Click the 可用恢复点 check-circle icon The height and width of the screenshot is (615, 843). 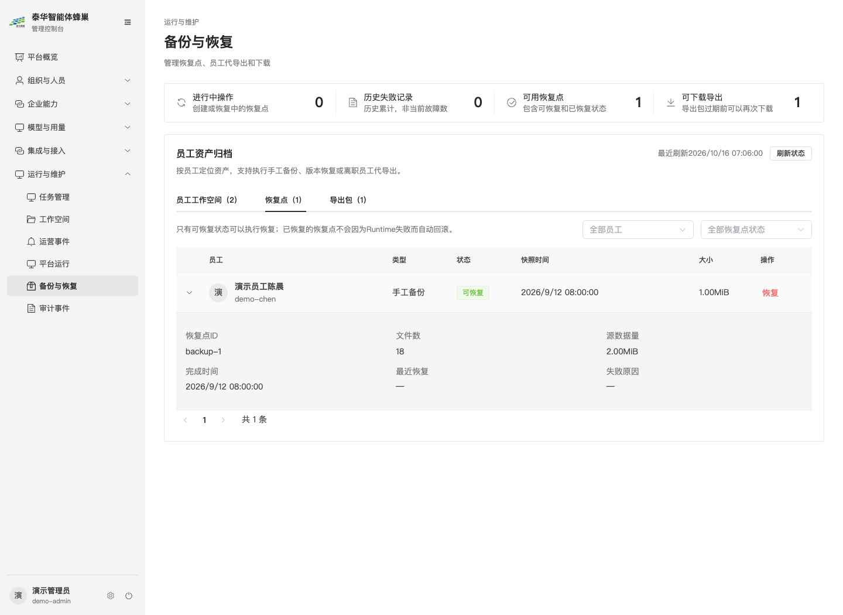coord(512,102)
